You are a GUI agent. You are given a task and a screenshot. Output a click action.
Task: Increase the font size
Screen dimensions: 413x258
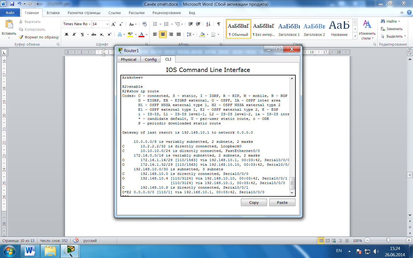(x=114, y=24)
